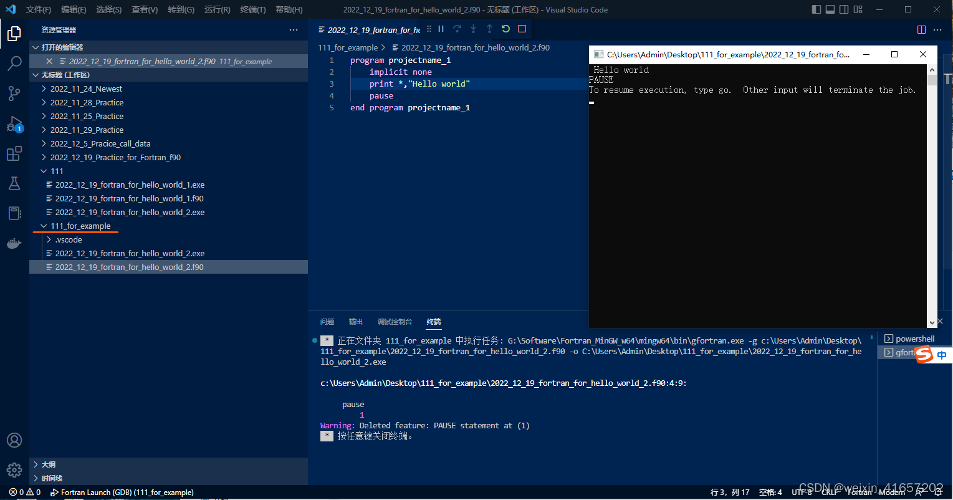Switch to the Debug Console tab
953x500 pixels.
(395, 322)
